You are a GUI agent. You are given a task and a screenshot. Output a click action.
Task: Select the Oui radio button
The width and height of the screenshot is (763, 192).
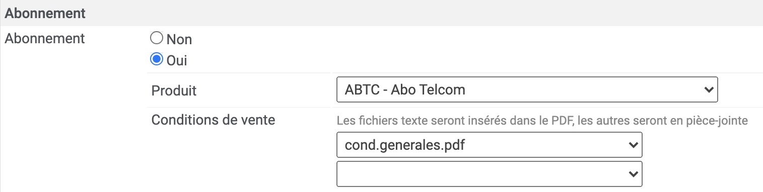[157, 60]
